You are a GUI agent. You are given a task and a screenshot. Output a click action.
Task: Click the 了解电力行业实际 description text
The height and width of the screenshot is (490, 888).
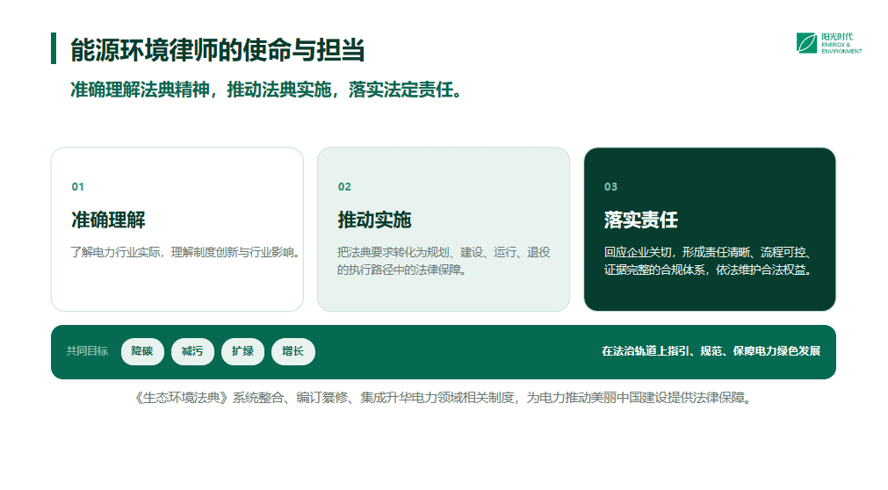(x=185, y=252)
